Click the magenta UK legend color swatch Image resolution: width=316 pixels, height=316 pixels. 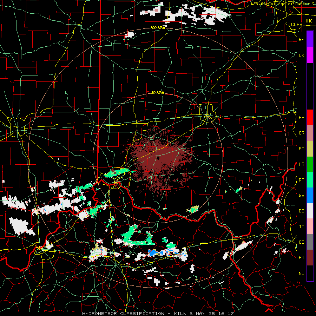[310, 55]
